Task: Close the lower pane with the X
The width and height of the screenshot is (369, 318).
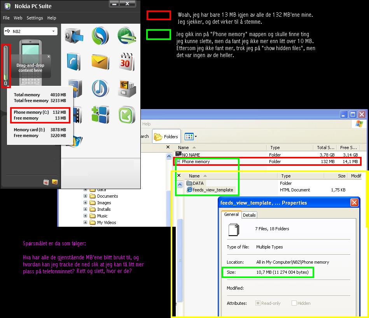Action: pos(179,176)
